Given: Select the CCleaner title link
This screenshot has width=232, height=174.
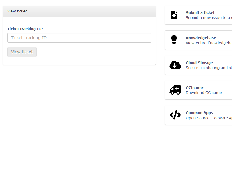Looking at the screenshot, I should pos(194,88).
